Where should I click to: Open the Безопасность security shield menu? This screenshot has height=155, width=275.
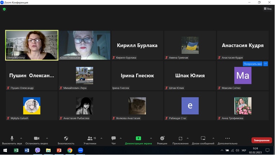66,140
